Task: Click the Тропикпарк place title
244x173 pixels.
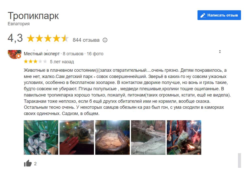Action: click(33, 15)
